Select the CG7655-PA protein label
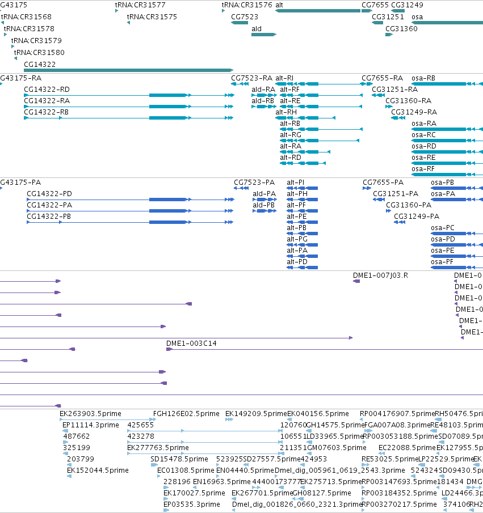Screen dimensions: 483x513 383,182
